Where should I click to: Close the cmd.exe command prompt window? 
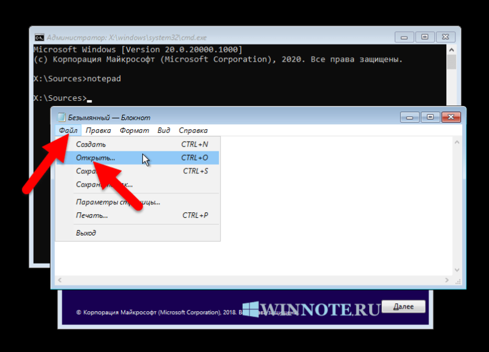point(446,37)
